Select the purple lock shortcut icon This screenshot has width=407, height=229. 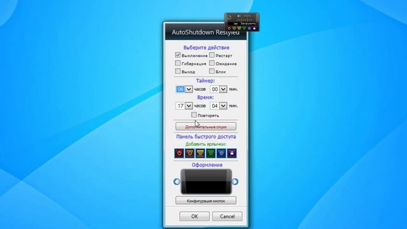[231, 153]
